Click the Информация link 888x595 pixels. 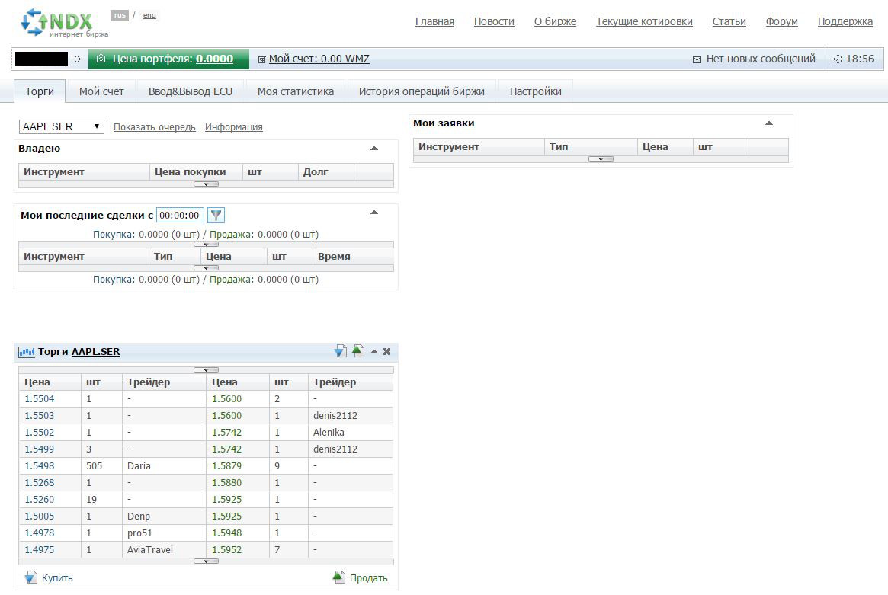pos(234,126)
